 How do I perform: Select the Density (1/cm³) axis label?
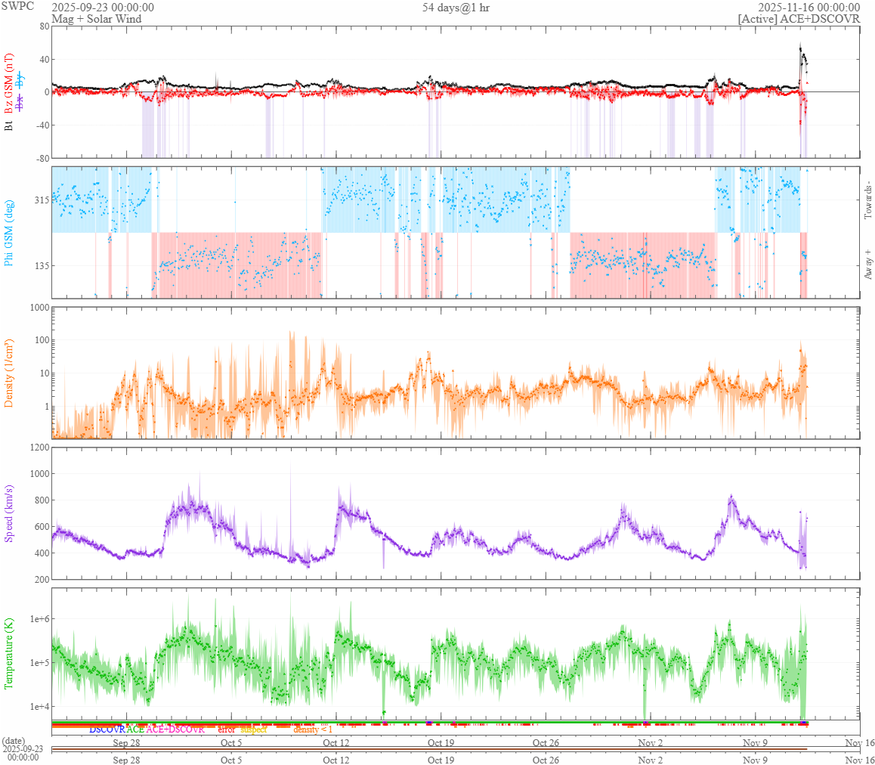9,373
